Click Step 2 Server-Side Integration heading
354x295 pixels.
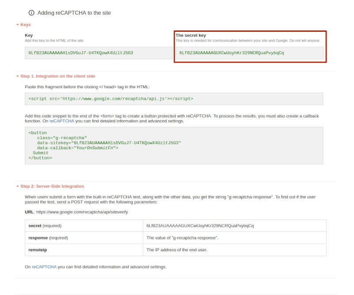point(52,186)
